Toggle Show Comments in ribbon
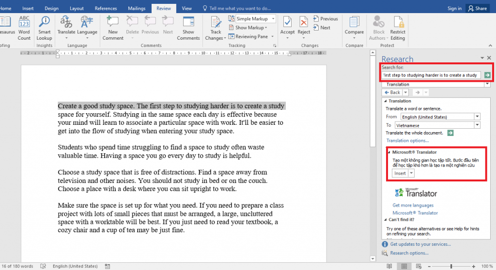496x270 pixels. (188, 27)
